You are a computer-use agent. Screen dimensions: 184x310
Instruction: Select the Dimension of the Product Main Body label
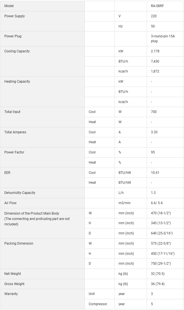[32, 213]
